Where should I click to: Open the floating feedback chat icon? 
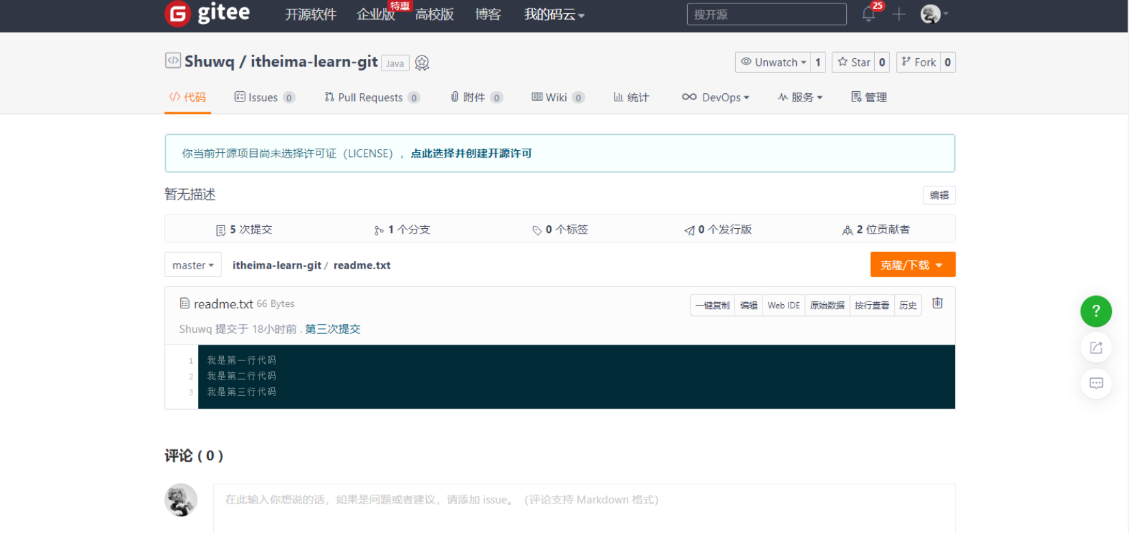(x=1095, y=383)
